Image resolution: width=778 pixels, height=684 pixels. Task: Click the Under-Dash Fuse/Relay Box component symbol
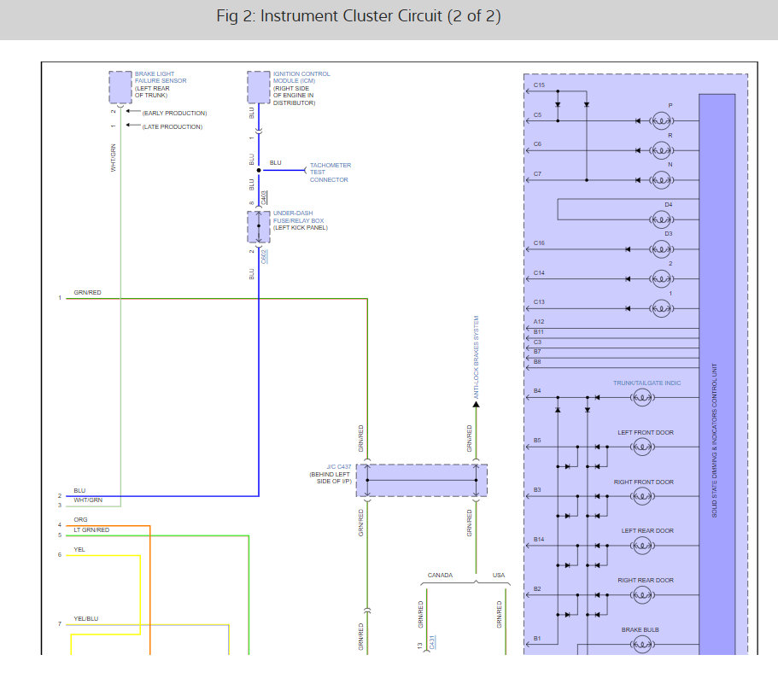pos(259,227)
